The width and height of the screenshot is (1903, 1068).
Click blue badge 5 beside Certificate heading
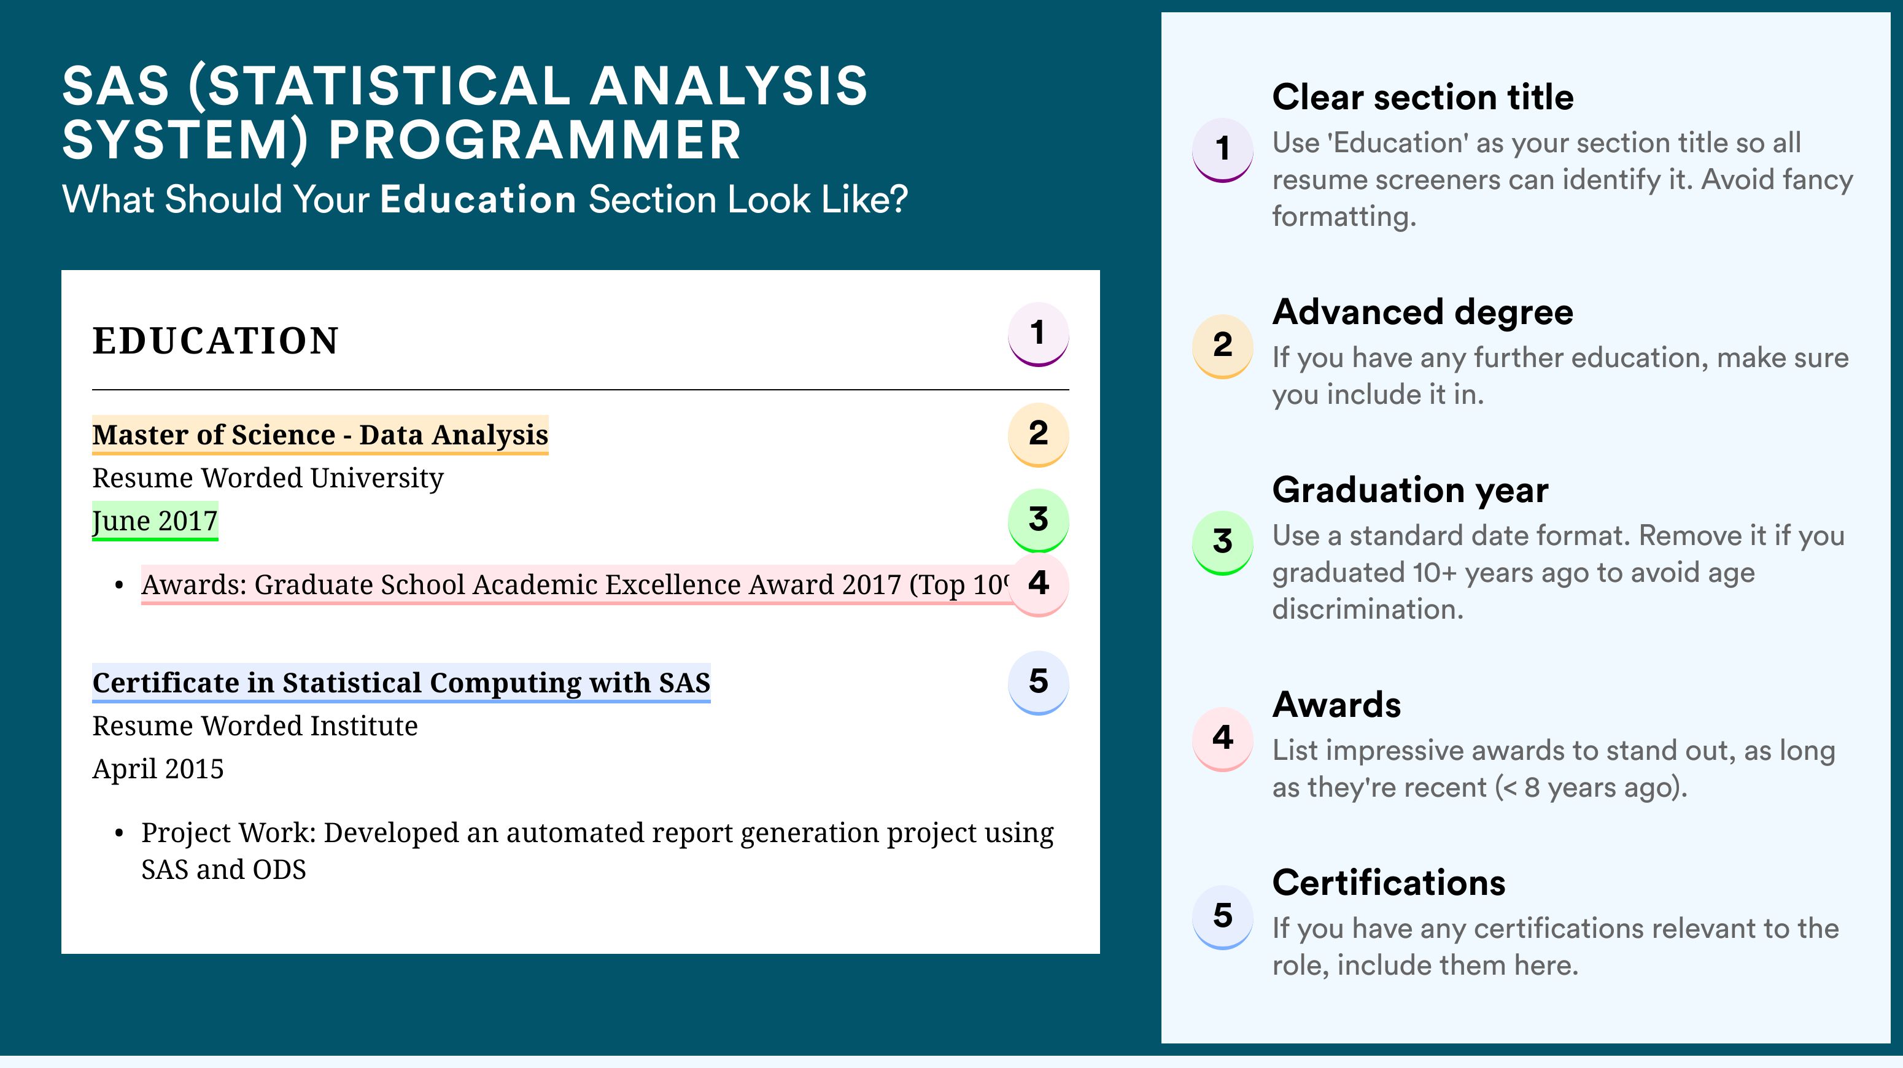pos(1038,683)
